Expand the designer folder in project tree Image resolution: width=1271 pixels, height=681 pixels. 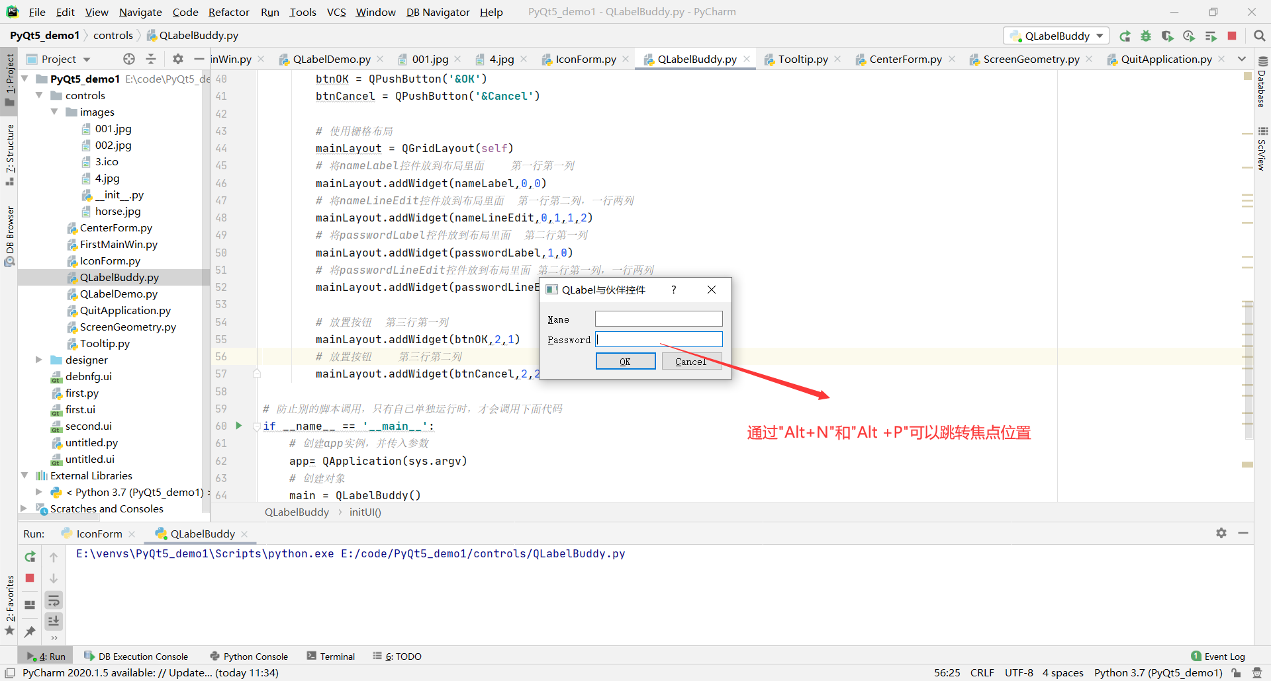[x=38, y=360]
